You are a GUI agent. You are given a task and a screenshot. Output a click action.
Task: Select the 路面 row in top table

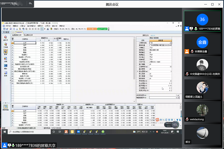[x=41, y=50]
